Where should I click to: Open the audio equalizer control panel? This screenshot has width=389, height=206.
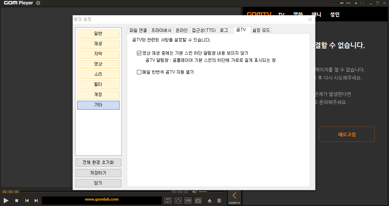click(x=178, y=200)
